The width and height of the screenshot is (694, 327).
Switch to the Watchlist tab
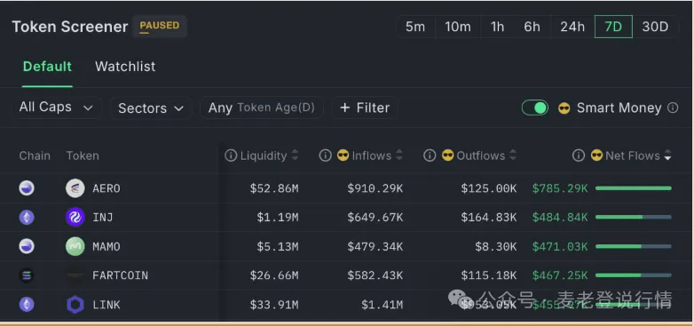(x=125, y=67)
